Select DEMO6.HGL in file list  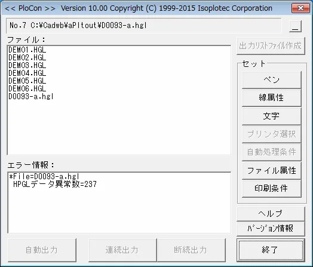pyautogui.click(x=27, y=89)
